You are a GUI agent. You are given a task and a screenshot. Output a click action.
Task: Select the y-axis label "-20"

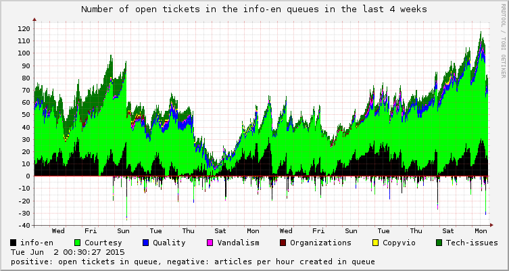(24, 201)
